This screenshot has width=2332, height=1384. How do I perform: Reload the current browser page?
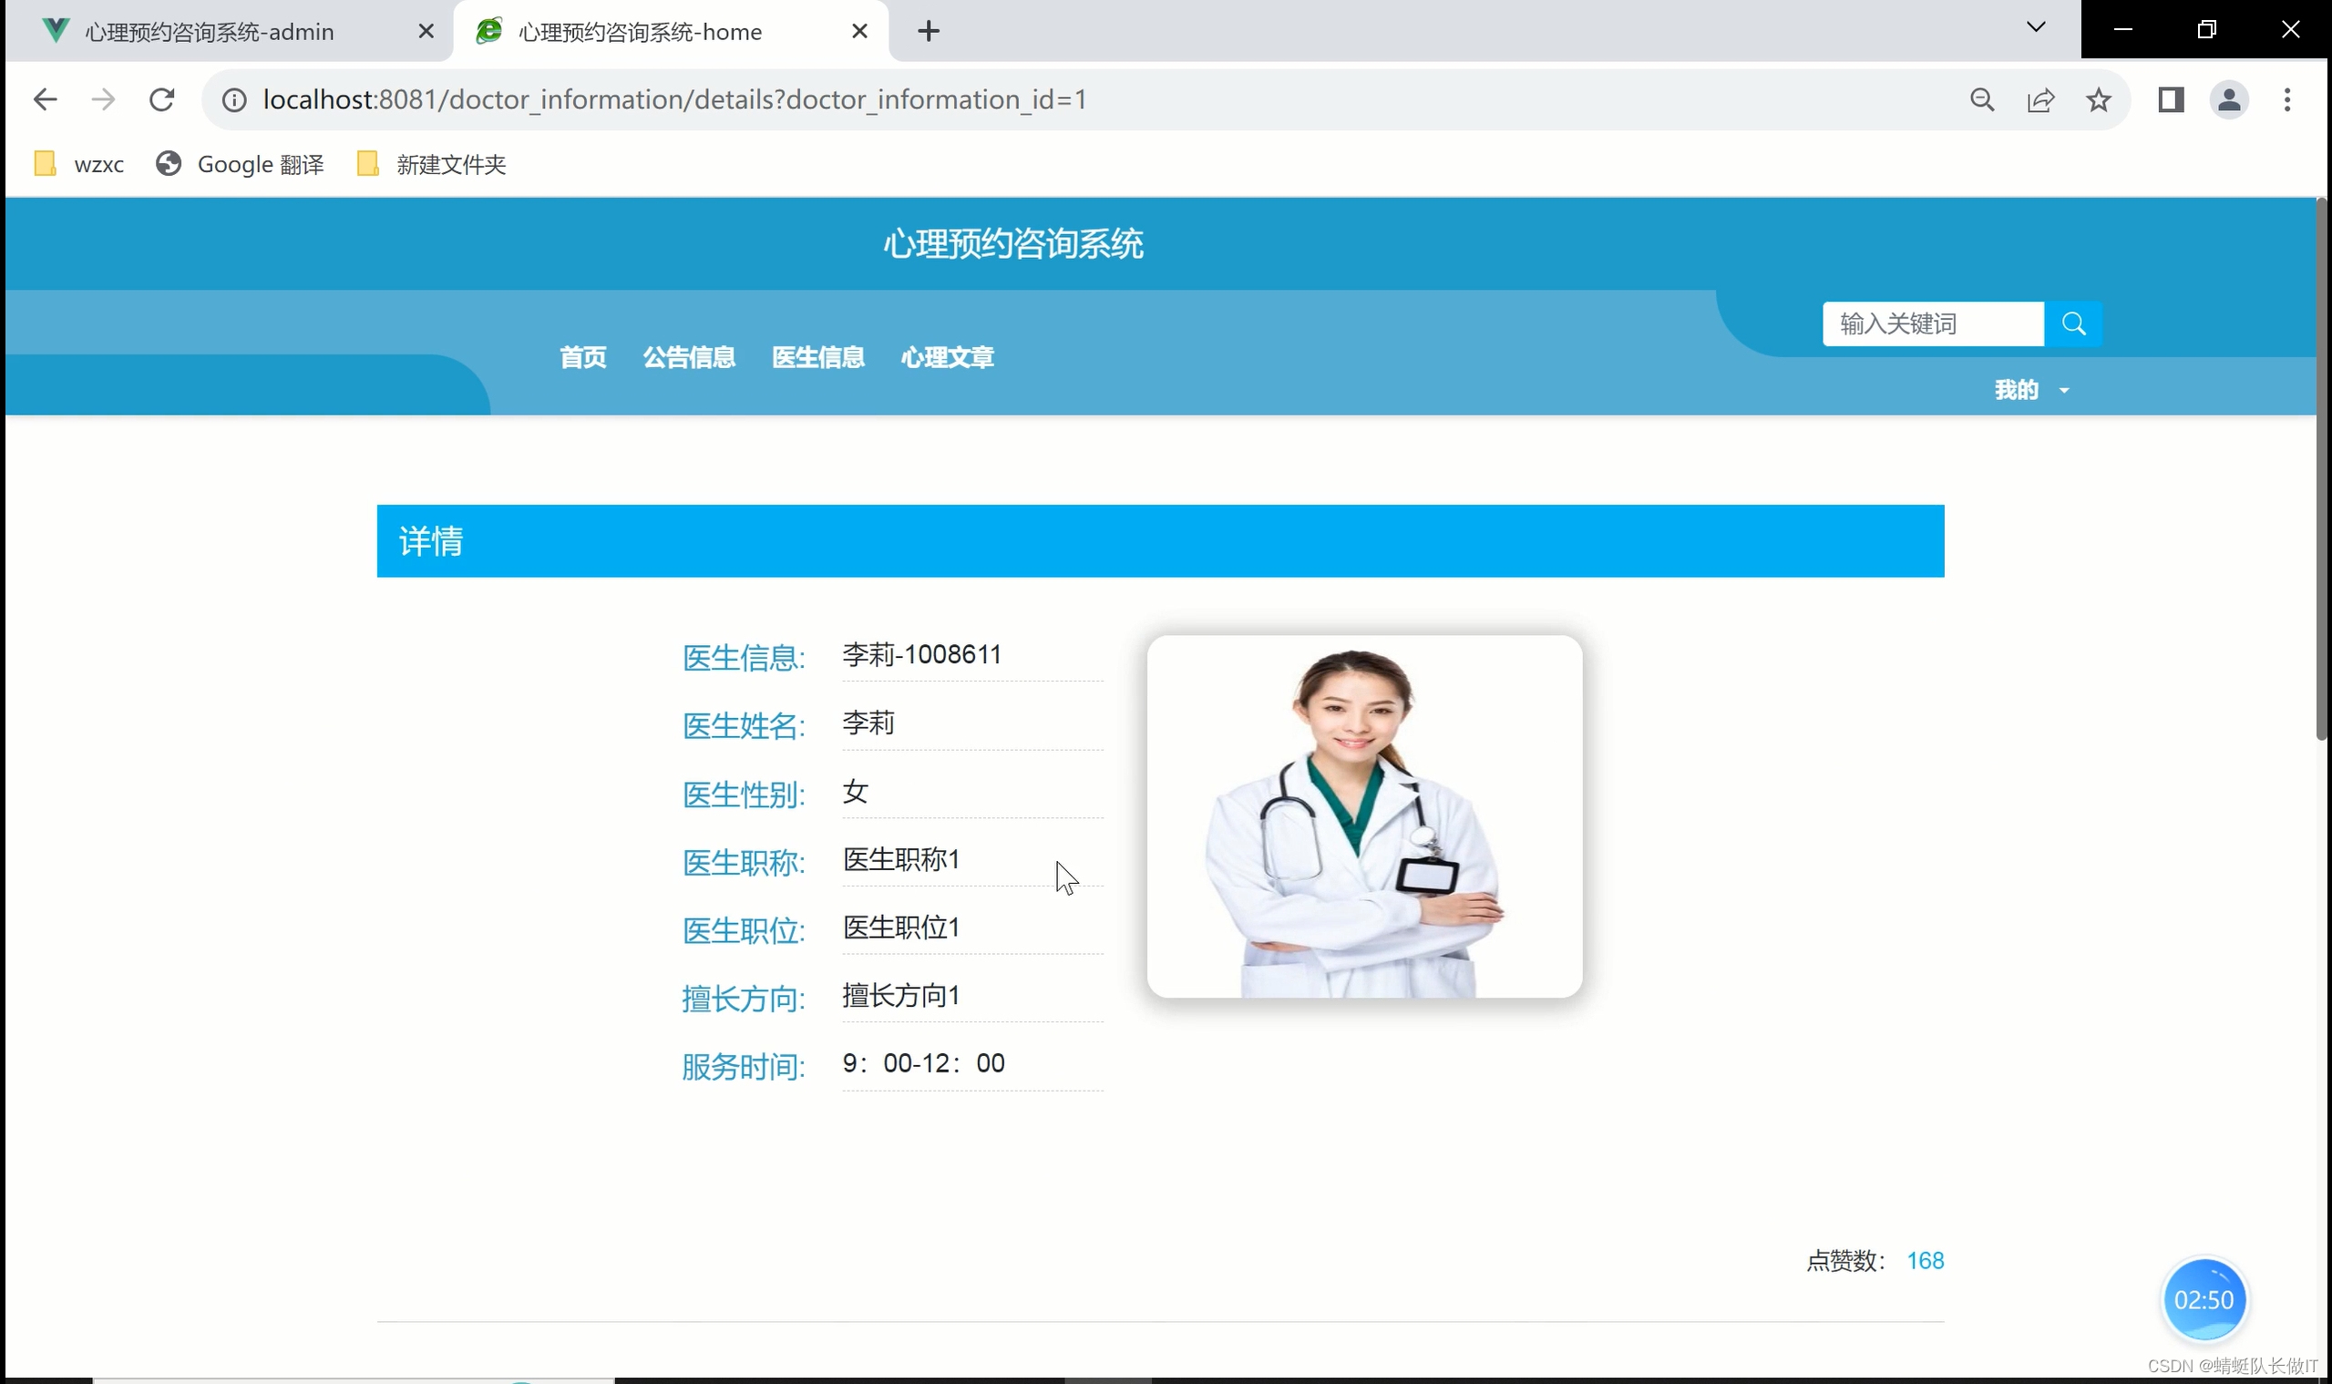pos(162,100)
